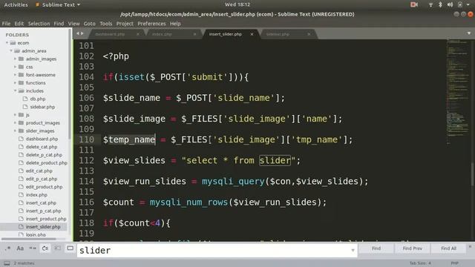Toggle whole word search option
Screen dimensions: 475x267
[x=33, y=248]
